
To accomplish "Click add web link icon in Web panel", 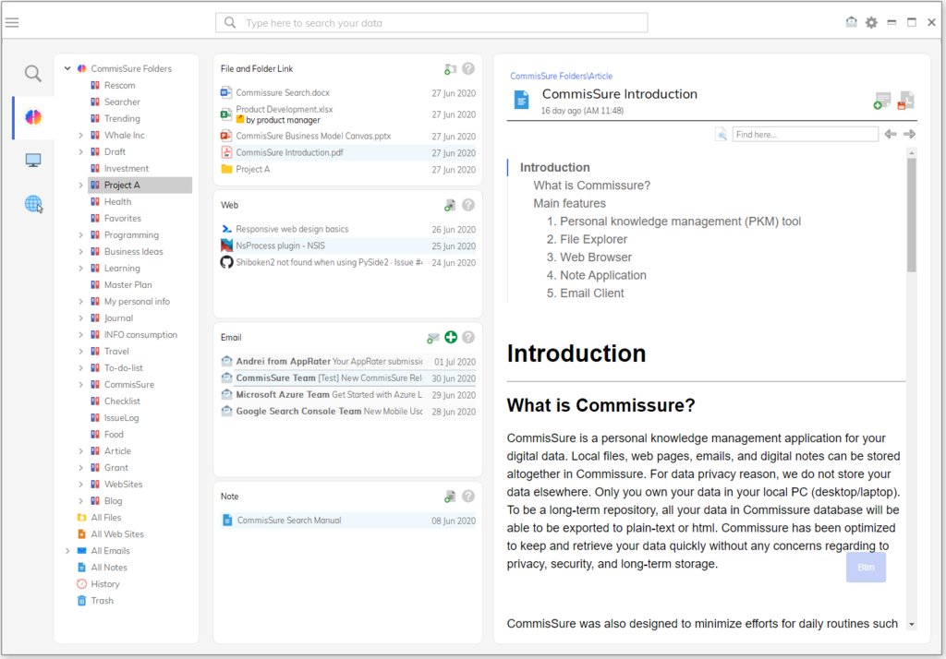I will pos(450,206).
